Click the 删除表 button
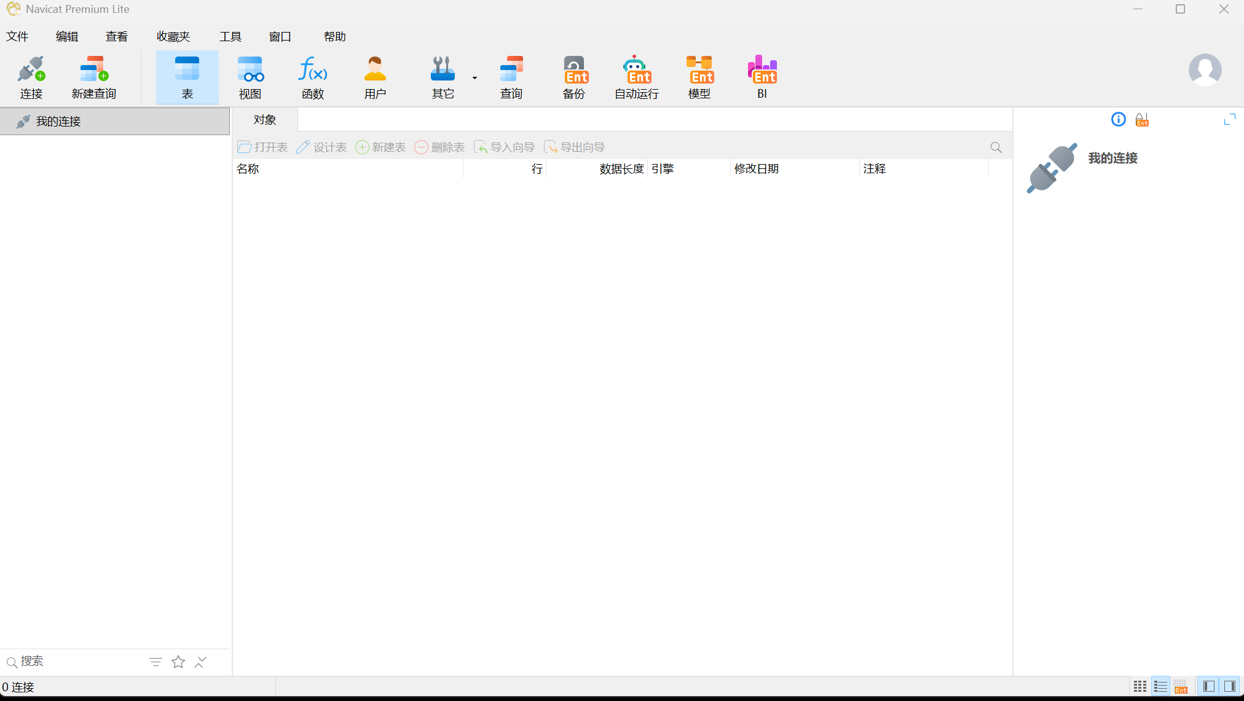The height and width of the screenshot is (701, 1244). pyautogui.click(x=439, y=147)
